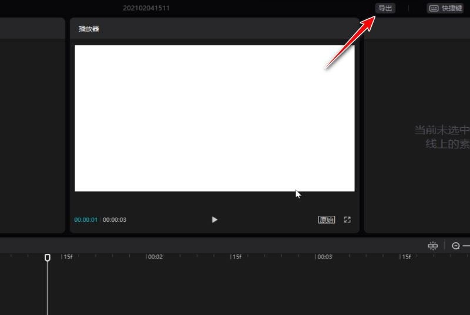Viewport: 470px width, 315px height.
Task: Click the 导出 export button
Action: (385, 8)
